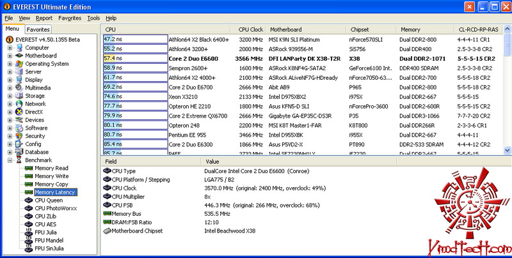
Task: Click the Memory Copy RAM-module icon
Action: [x=29, y=184]
